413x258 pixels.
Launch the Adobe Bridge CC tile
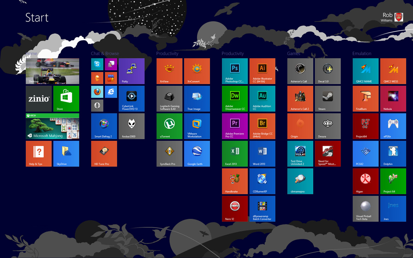262,126
